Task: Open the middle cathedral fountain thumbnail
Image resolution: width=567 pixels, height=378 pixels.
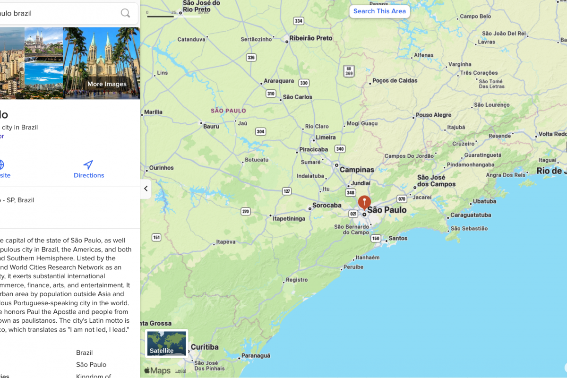Action: (43, 63)
